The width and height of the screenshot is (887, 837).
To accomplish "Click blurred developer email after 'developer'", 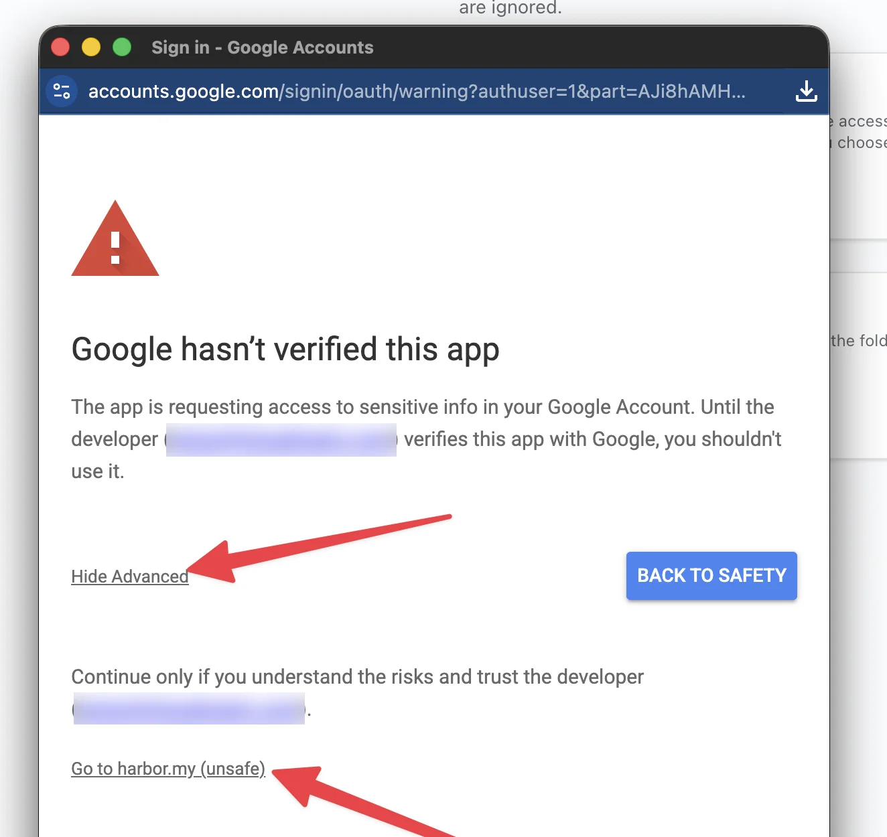I will (x=281, y=440).
